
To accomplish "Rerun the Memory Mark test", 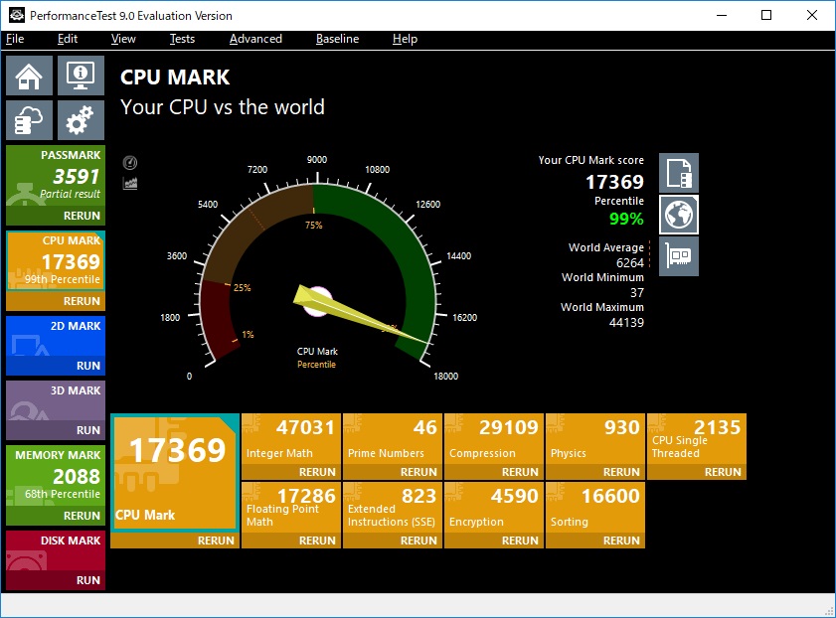I will (82, 516).
